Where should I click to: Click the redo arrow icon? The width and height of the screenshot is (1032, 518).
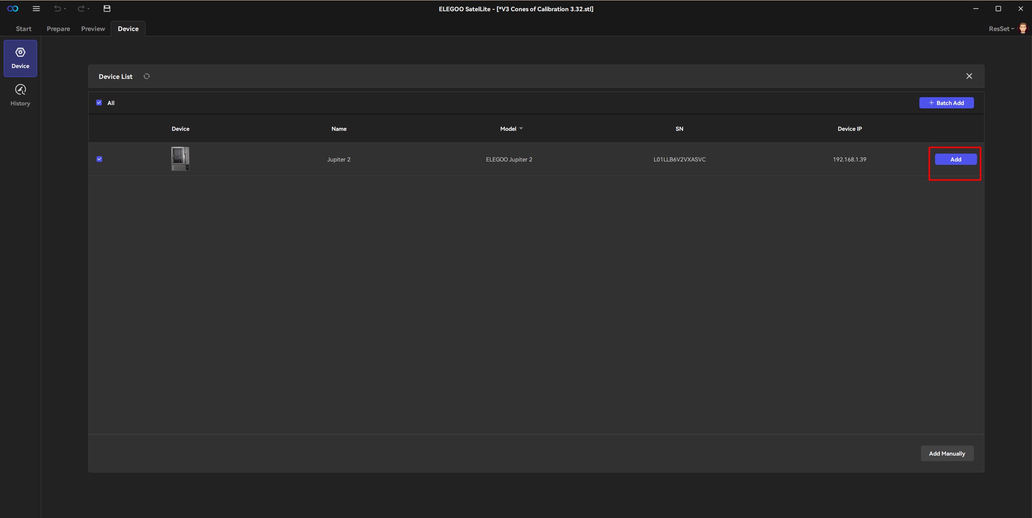[81, 9]
